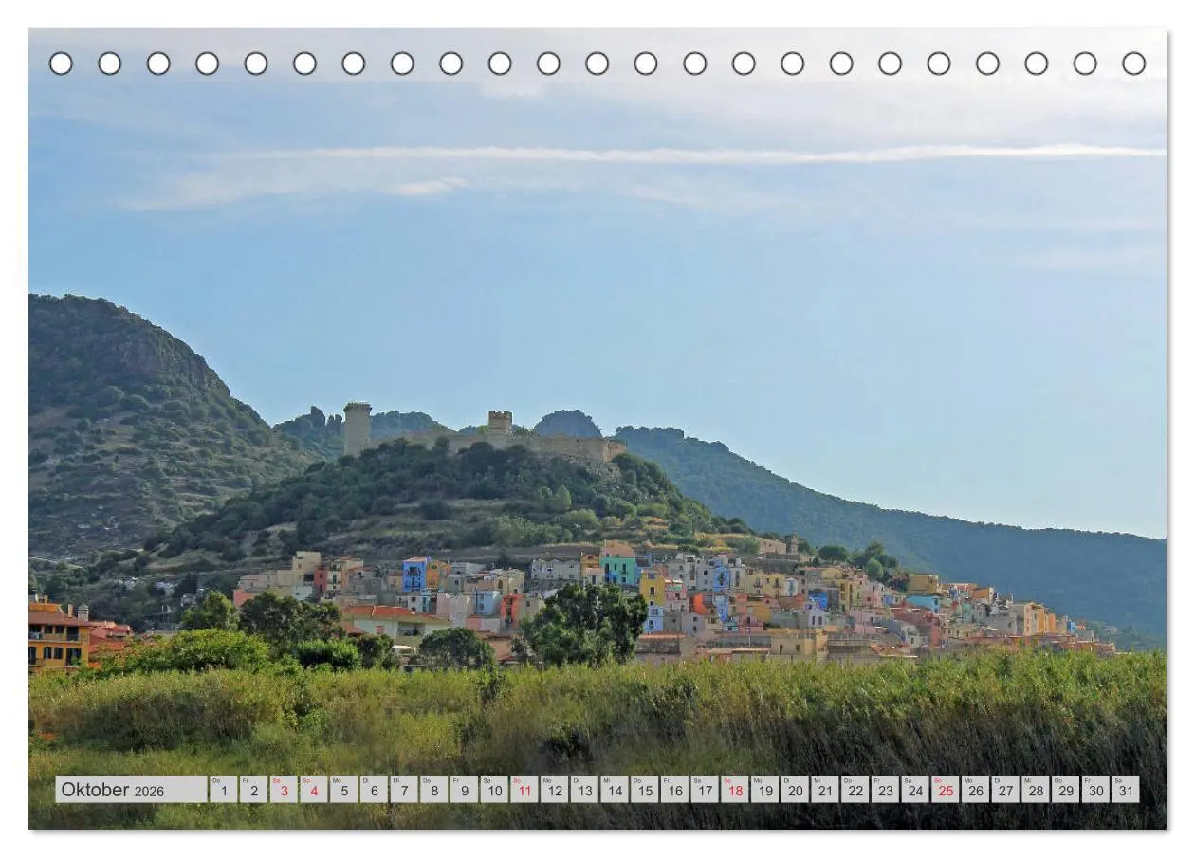This screenshot has height=858, width=1195.
Task: Select day 2 in the calendar strip
Action: point(253,790)
